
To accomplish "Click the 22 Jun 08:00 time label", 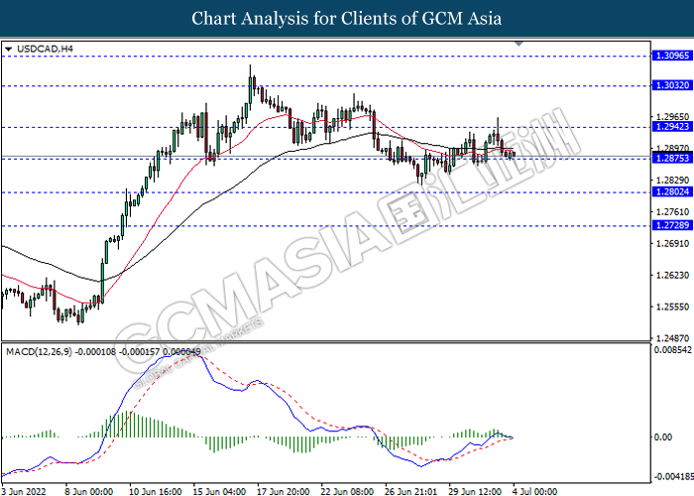I will 348,491.
